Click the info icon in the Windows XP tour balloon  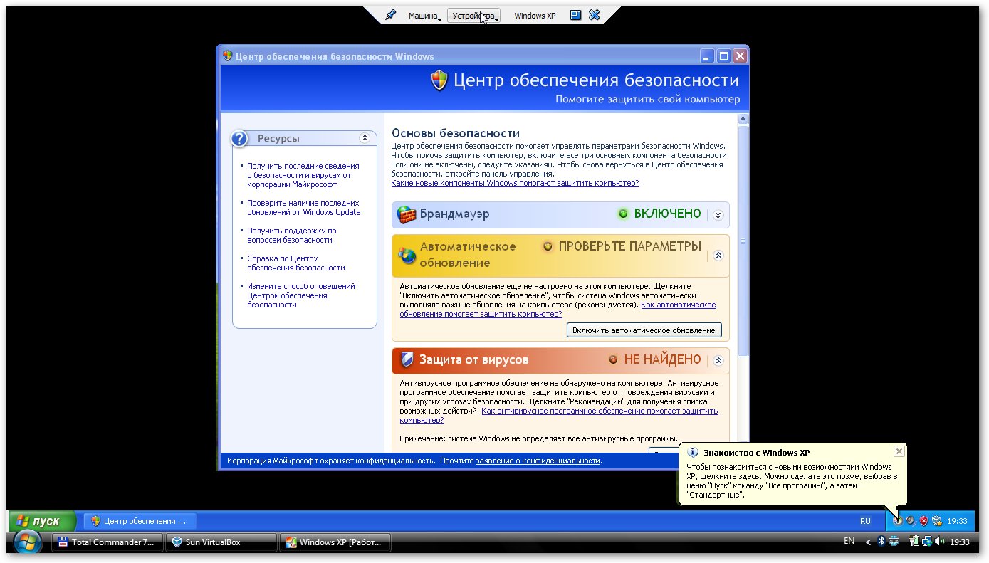693,452
